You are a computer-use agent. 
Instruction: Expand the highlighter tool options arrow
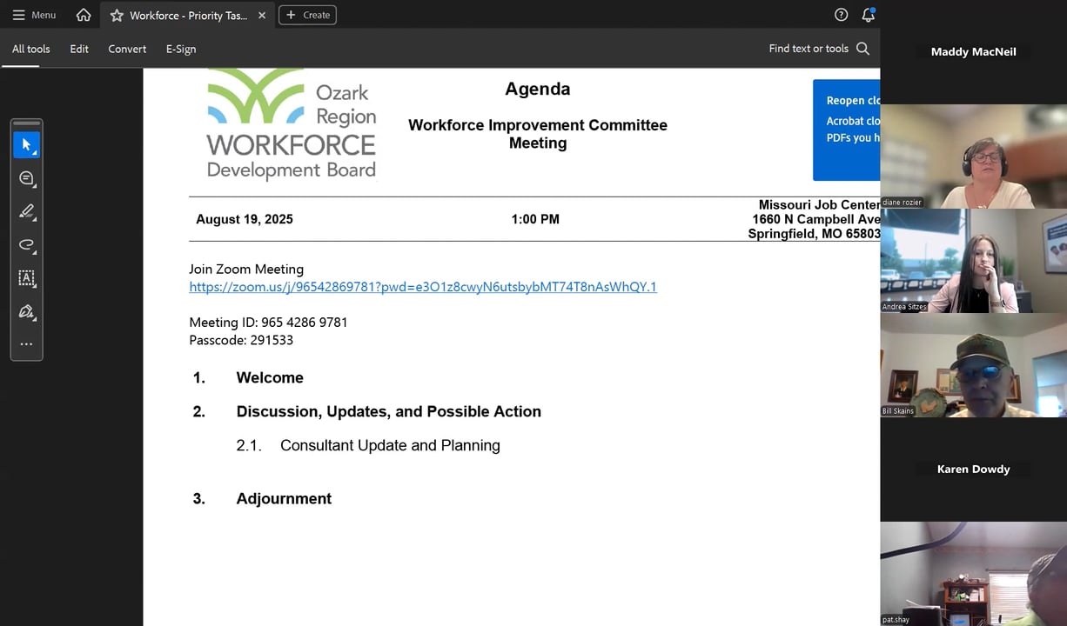tap(34, 218)
